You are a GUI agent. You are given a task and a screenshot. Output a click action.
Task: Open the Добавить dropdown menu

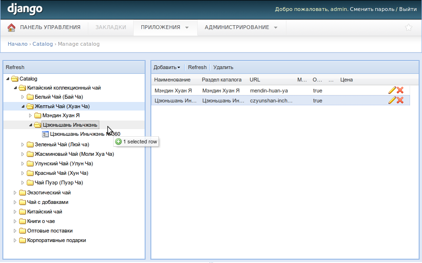click(167, 67)
